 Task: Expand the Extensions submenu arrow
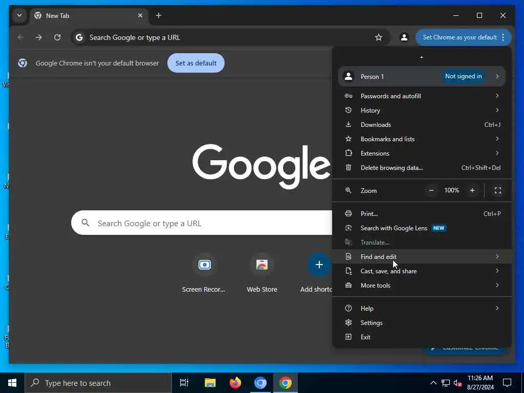(497, 153)
